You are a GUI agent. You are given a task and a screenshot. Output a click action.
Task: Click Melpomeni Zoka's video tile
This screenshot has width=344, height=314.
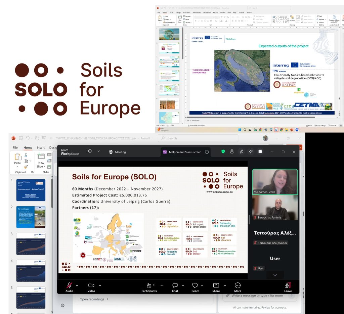click(275, 182)
